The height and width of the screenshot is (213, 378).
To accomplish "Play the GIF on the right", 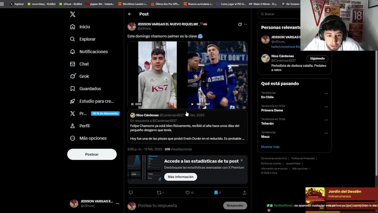I will (192, 104).
